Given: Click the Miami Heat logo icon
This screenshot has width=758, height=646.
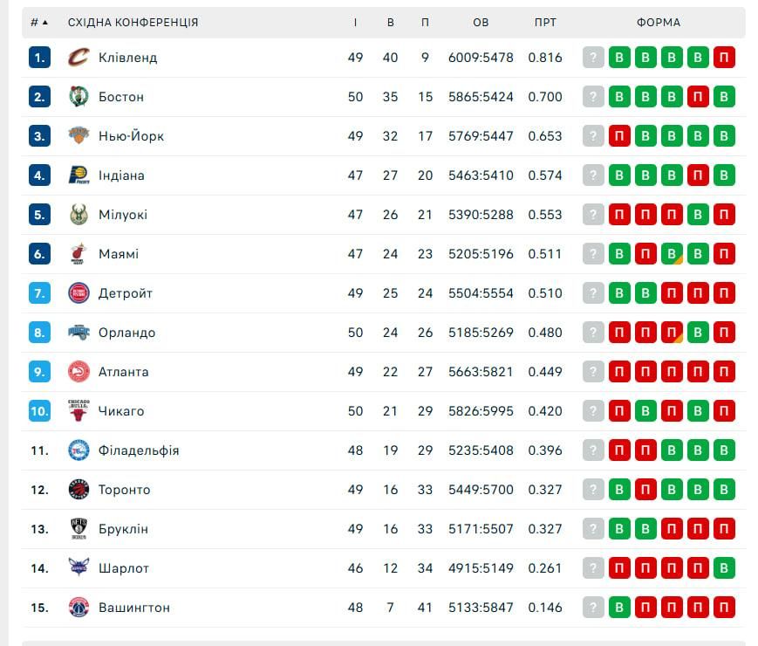Looking at the screenshot, I should [x=79, y=254].
